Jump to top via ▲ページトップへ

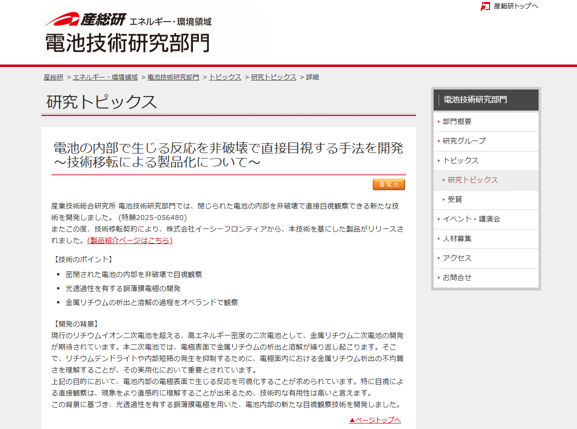pyautogui.click(x=375, y=420)
